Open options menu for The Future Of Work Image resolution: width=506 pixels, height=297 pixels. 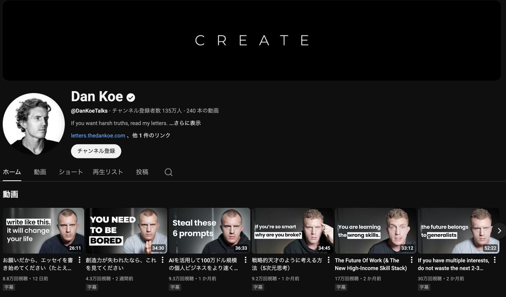coord(412,260)
